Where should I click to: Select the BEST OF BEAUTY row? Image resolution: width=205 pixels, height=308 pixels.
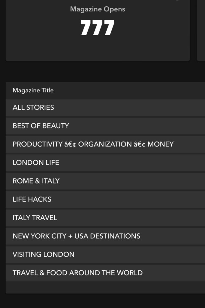(x=105, y=126)
